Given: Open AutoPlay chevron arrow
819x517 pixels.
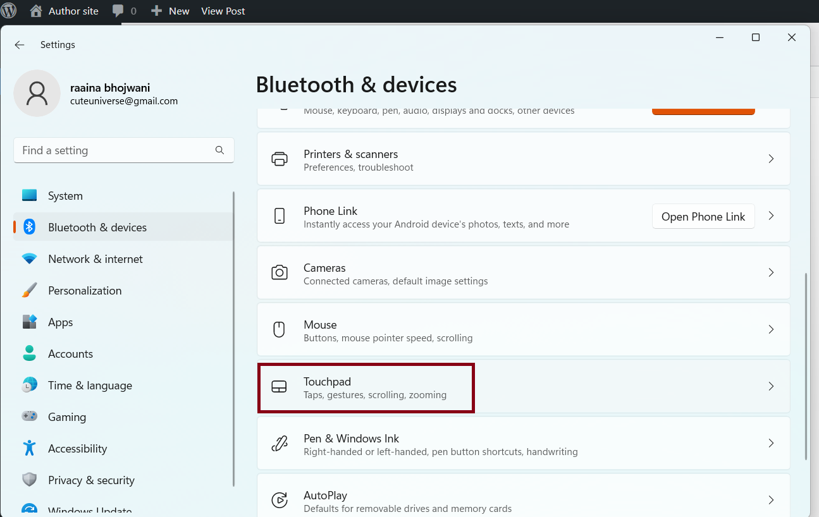Looking at the screenshot, I should 771,500.
